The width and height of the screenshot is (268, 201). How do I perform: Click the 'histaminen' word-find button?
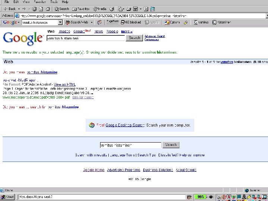(x=222, y=22)
